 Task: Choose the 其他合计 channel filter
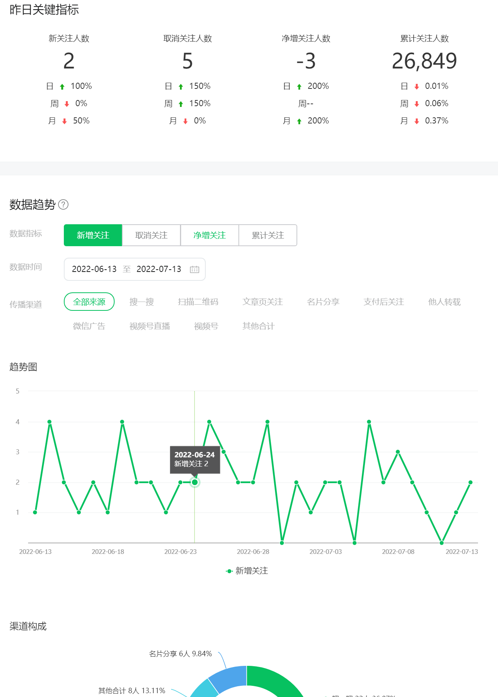258,326
